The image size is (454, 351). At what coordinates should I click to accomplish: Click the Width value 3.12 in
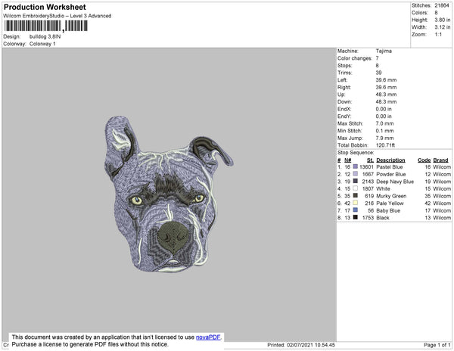point(442,27)
